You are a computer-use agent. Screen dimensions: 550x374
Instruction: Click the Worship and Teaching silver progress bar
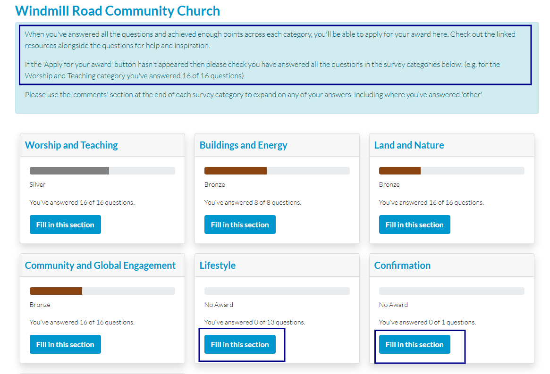(102, 171)
